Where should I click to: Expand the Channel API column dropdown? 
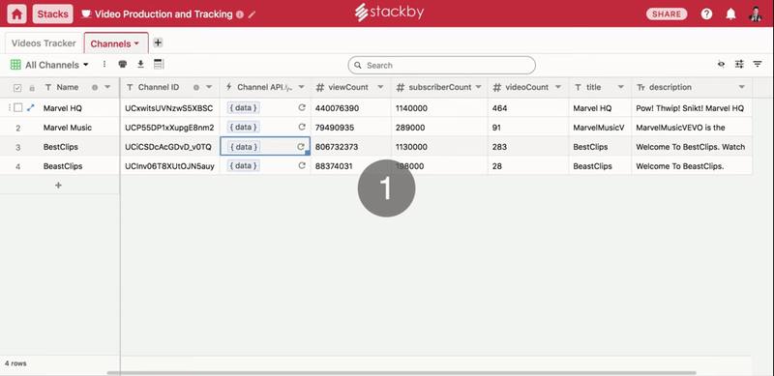coord(301,87)
